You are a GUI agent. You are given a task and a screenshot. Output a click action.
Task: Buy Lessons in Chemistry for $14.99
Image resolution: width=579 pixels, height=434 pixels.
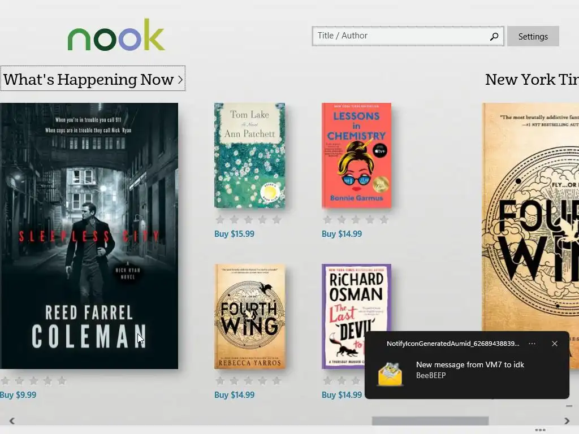click(342, 234)
